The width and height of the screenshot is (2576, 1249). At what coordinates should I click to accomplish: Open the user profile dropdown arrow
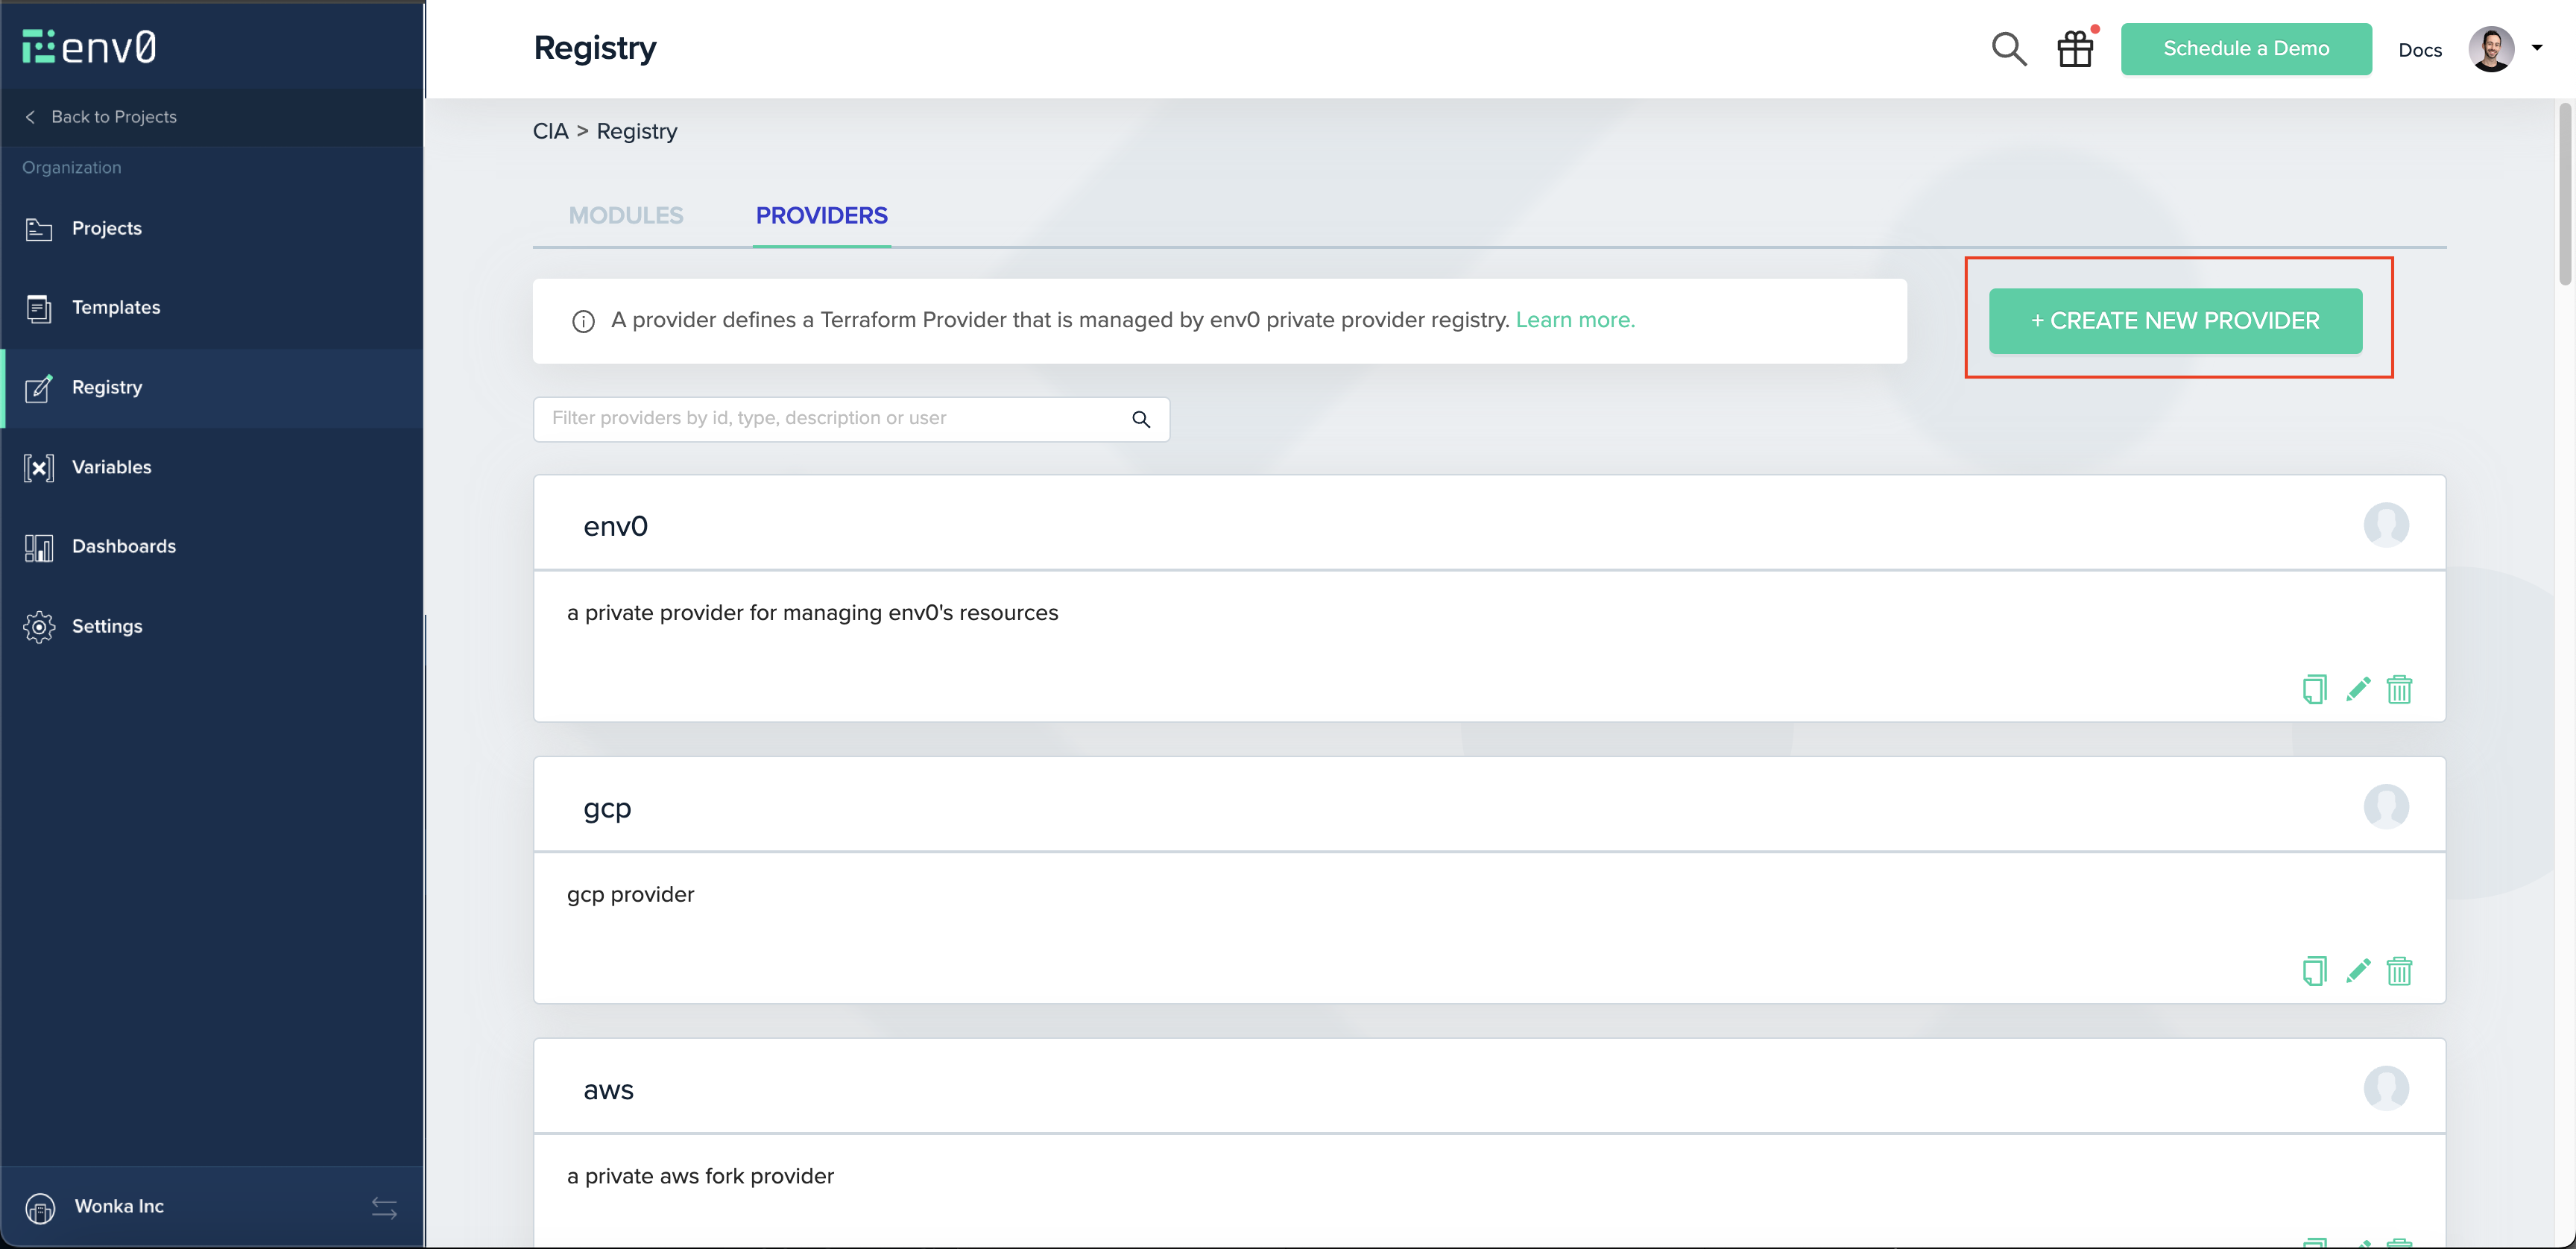2537,48
